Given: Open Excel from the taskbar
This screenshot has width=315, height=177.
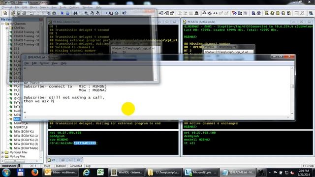Looking at the screenshot, I should (x=100, y=173).
